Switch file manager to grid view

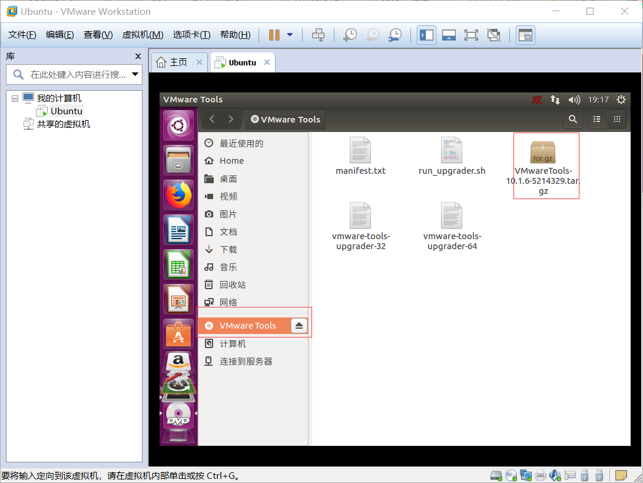pyautogui.click(x=617, y=120)
